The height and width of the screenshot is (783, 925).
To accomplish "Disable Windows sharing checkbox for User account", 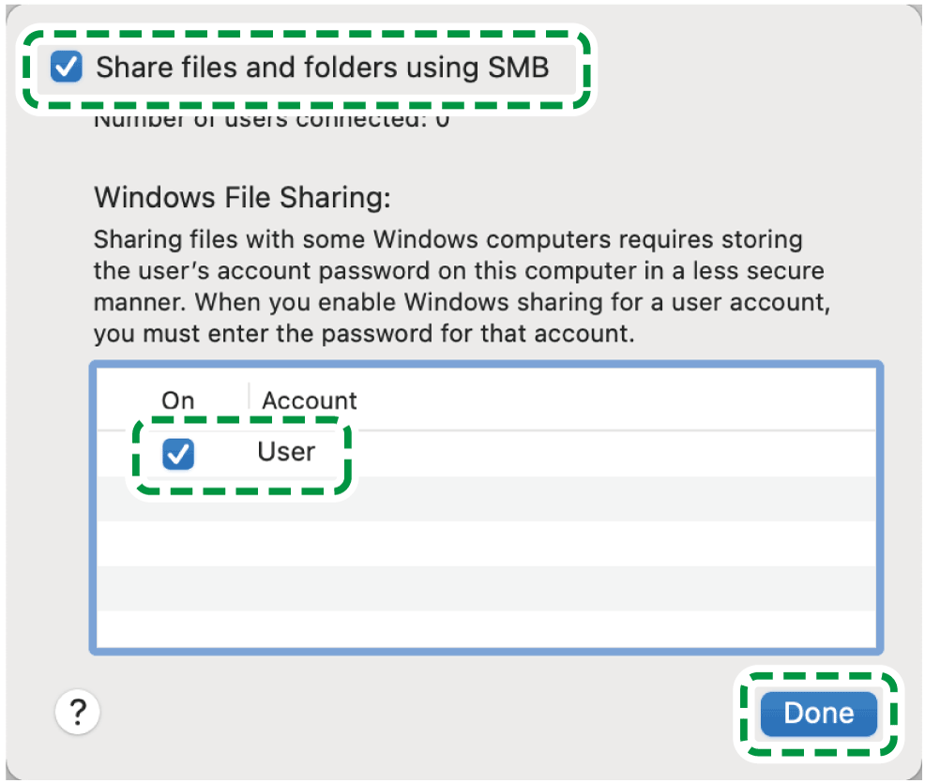I will 177,455.
